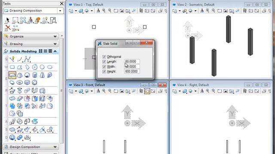The height and width of the screenshot is (154, 275).
Task: Select the Cylinder Solid tool
Action: [35, 75]
